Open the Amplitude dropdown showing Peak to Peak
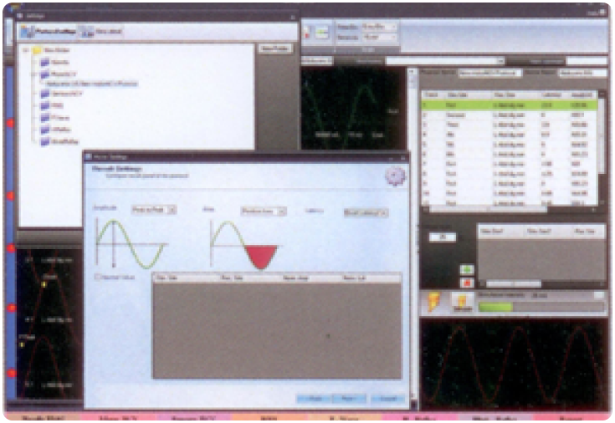 154,210
